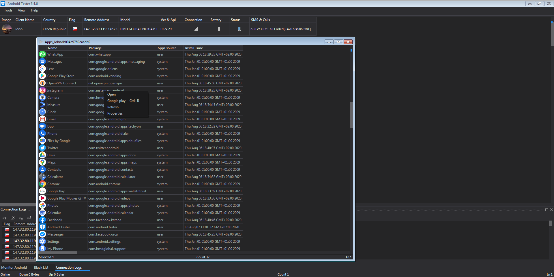This screenshot has width=554, height=277.
Task: Click the Camera app icon
Action: pos(42,97)
